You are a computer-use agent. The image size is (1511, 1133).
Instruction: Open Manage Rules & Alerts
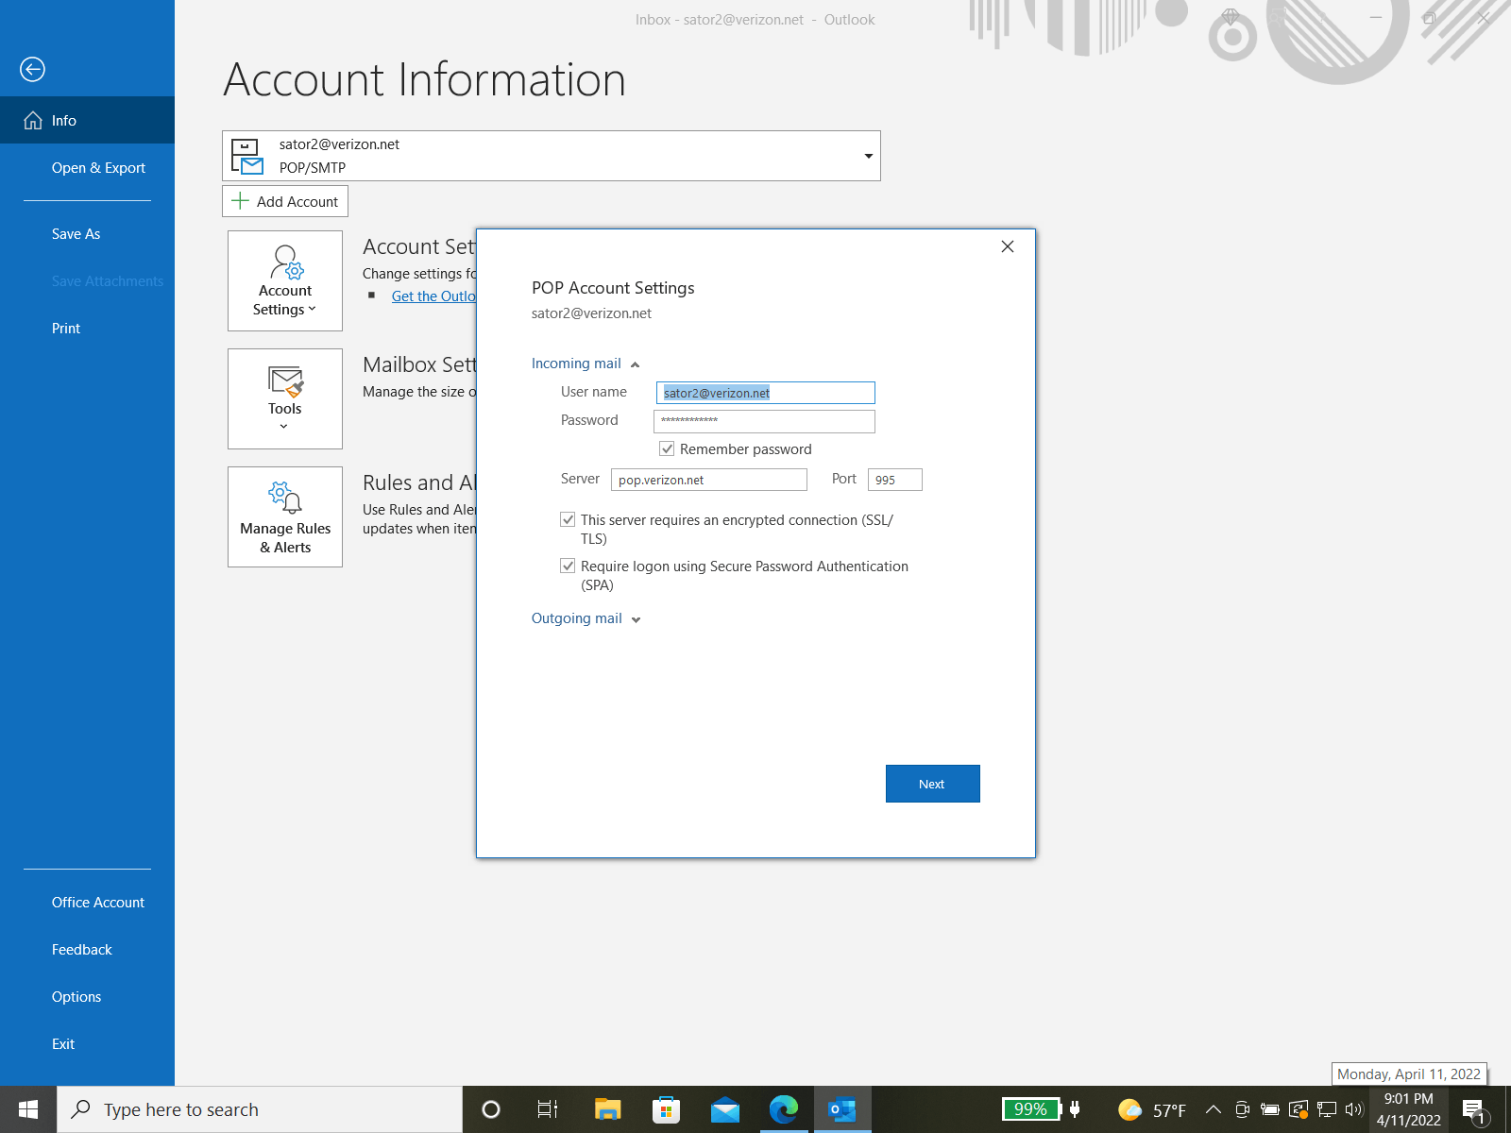pos(285,516)
